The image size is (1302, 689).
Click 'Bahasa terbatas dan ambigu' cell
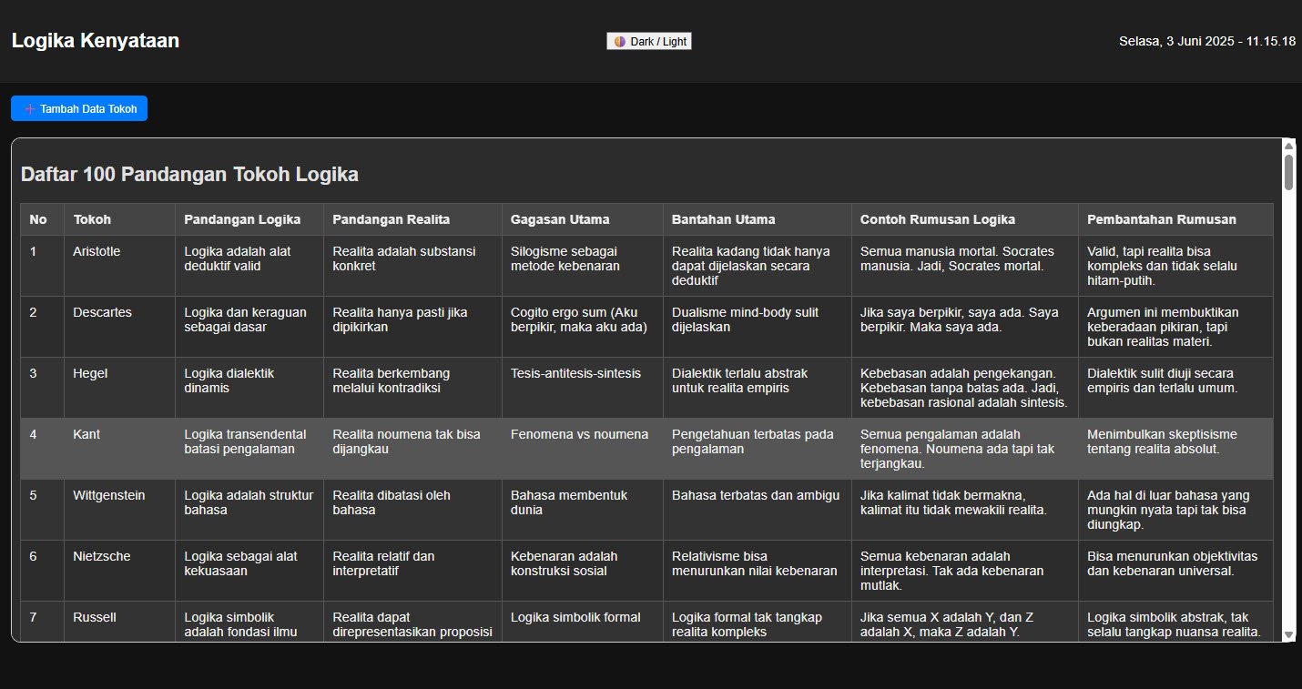pos(757,510)
